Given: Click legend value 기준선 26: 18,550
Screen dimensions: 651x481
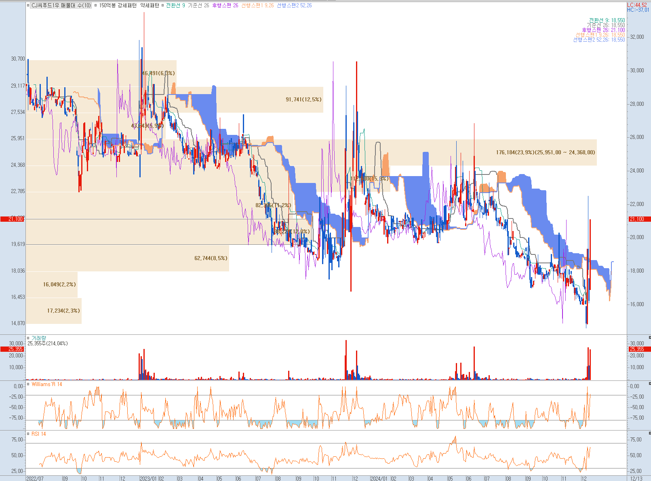Looking at the screenshot, I should [x=606, y=25].
